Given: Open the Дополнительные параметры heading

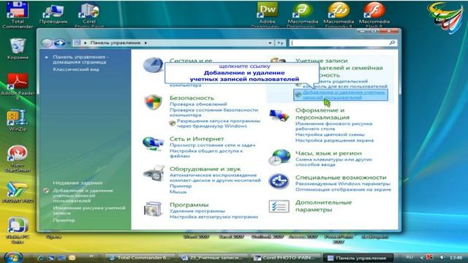Looking at the screenshot, I should click(x=323, y=206).
